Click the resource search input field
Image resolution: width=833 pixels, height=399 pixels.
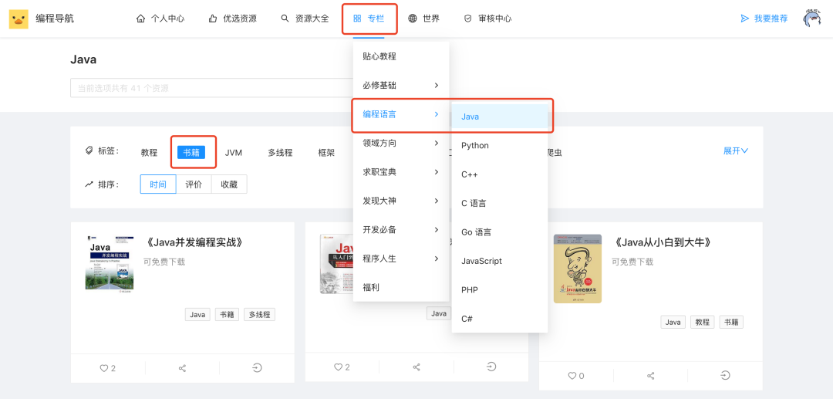[208, 88]
